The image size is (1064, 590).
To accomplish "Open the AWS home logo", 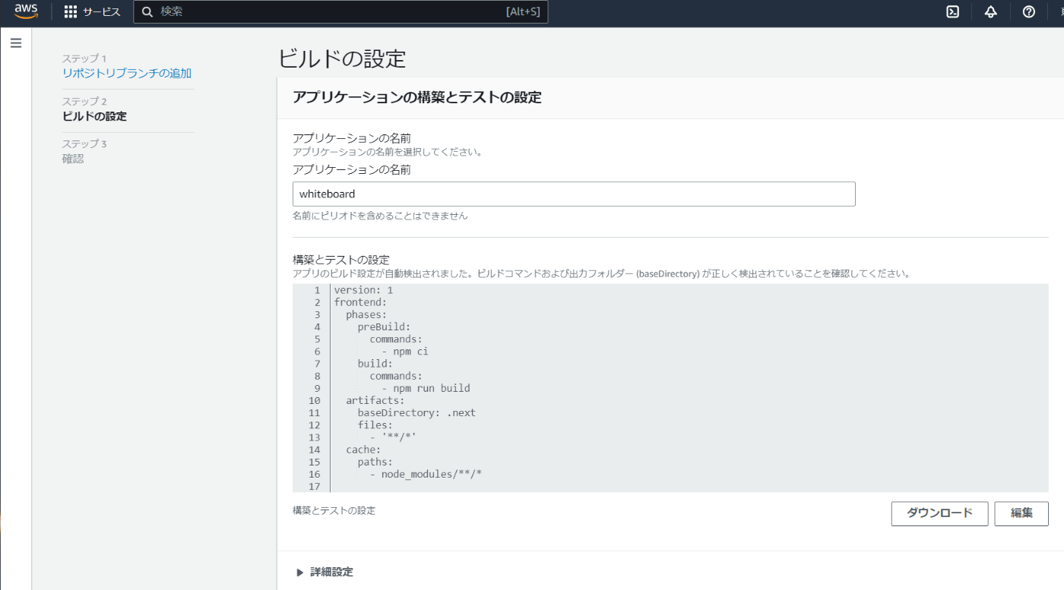I will (26, 11).
